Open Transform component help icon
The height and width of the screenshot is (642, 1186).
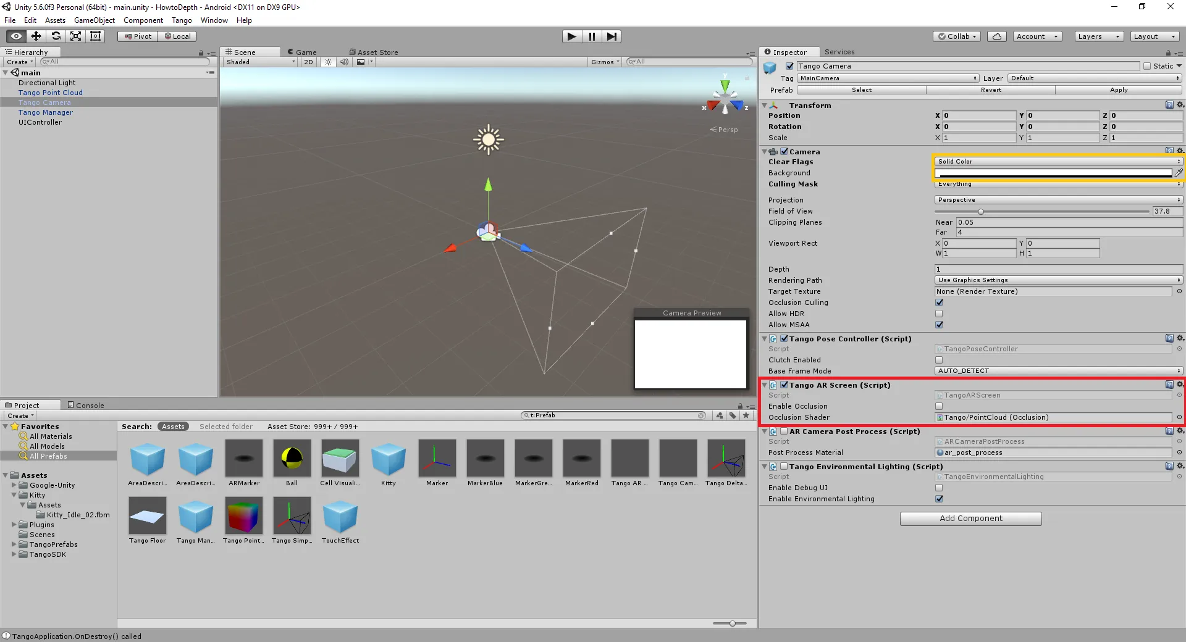click(x=1169, y=105)
